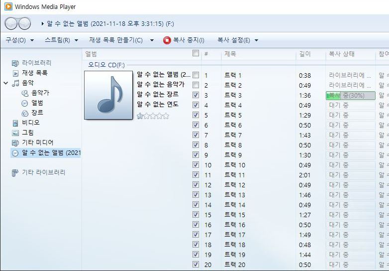Click 알 수 없는 장르 album info
389x271 pixels.
(x=158, y=94)
